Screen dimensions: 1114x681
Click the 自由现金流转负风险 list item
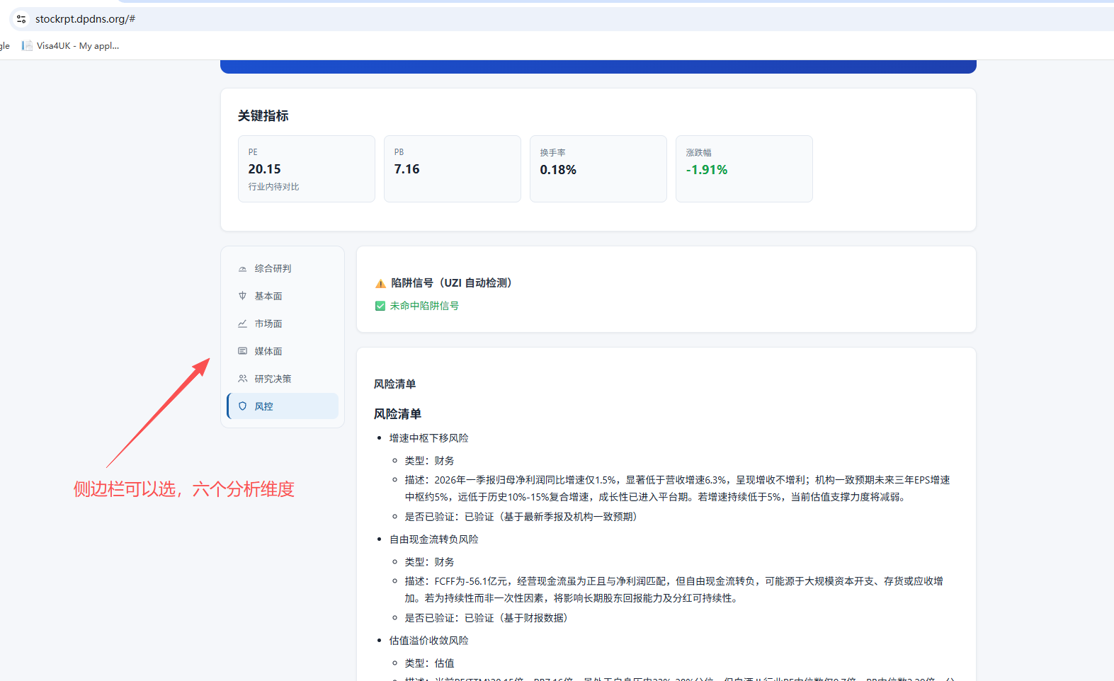(433, 539)
